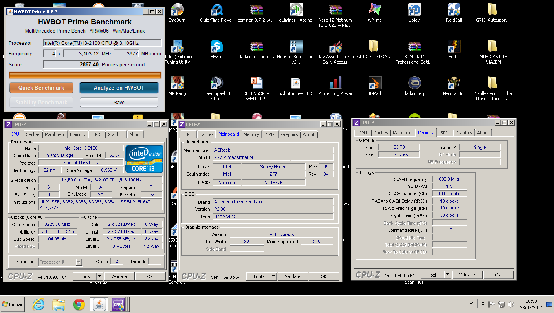The width and height of the screenshot is (554, 313).
Task: Click the Intel Core i3 logo
Action: tap(145, 159)
